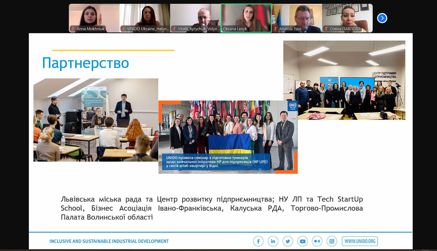This screenshot has width=437, height=251.
Task: Click the partner list paragraph starting Львівська
Action: (x=212, y=208)
